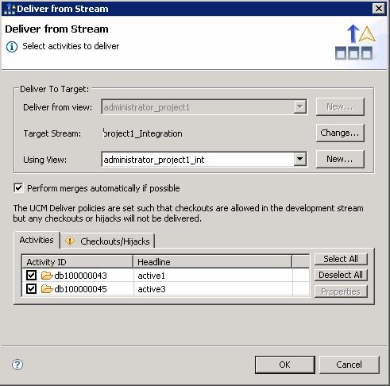Click the Select All button
The image size is (390, 386).
[341, 259]
